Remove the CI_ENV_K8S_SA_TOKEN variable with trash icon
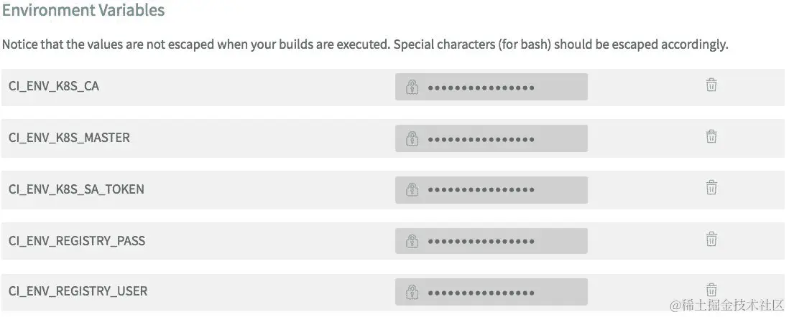The width and height of the screenshot is (789, 317). pos(711,188)
